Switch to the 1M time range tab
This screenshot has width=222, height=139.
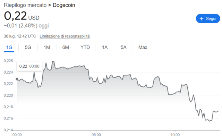47,47
